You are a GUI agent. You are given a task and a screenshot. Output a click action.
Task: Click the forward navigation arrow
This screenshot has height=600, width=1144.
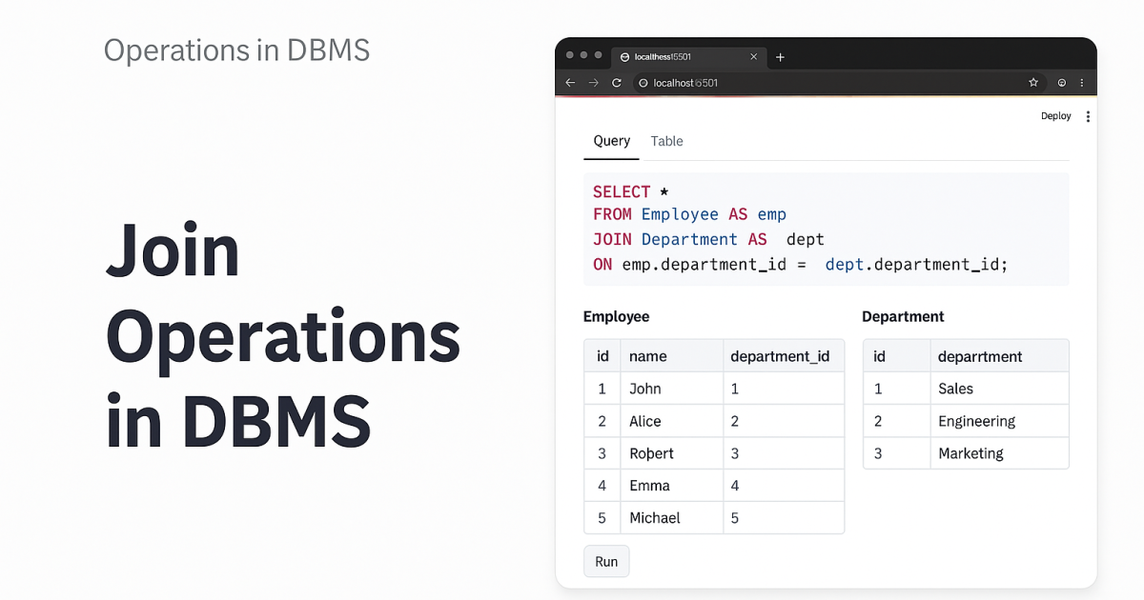tap(593, 83)
